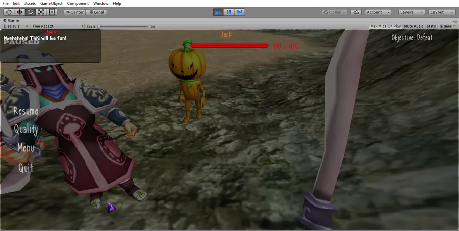This screenshot has width=459, height=231.
Task: Click the orange Jack name label
Action: pyautogui.click(x=226, y=35)
